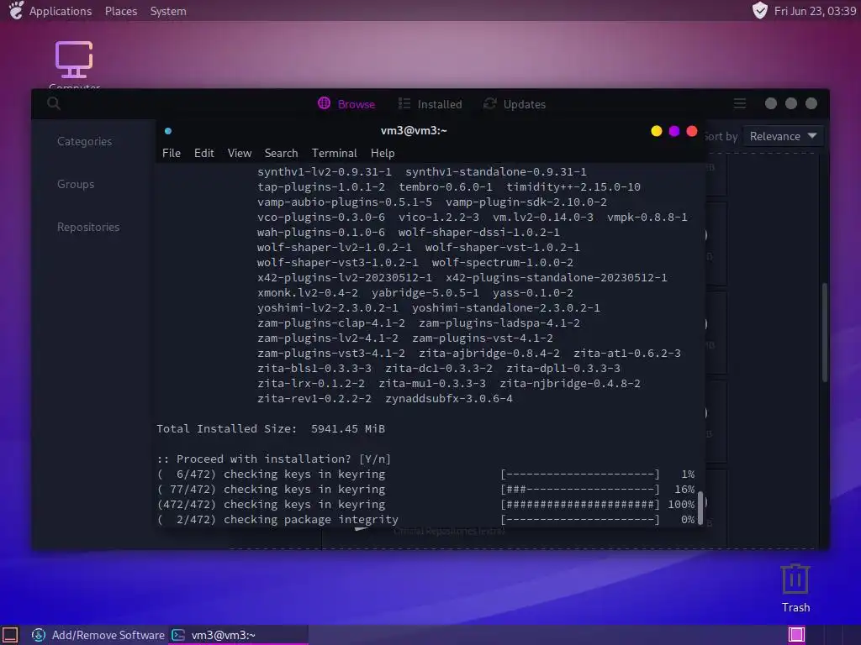This screenshot has height=645, width=861.
Task: Select Categories in software manager sidebar
Action: [x=85, y=141]
